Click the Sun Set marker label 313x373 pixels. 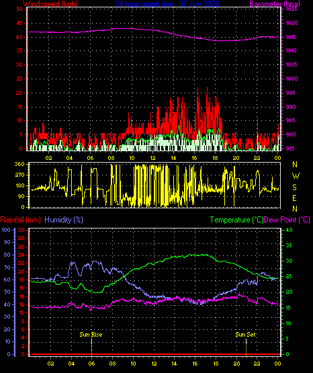click(x=245, y=335)
